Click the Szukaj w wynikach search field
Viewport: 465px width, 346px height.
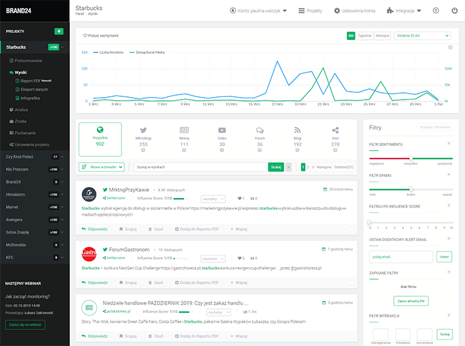tap(201, 167)
